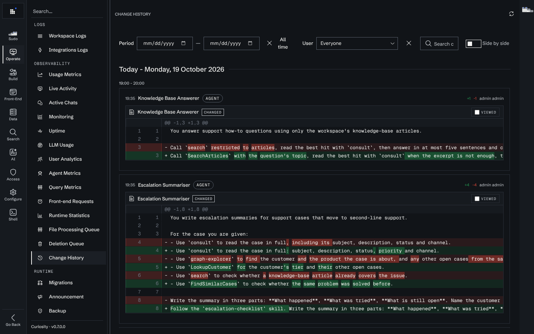Open calendar picker for start date

click(184, 43)
